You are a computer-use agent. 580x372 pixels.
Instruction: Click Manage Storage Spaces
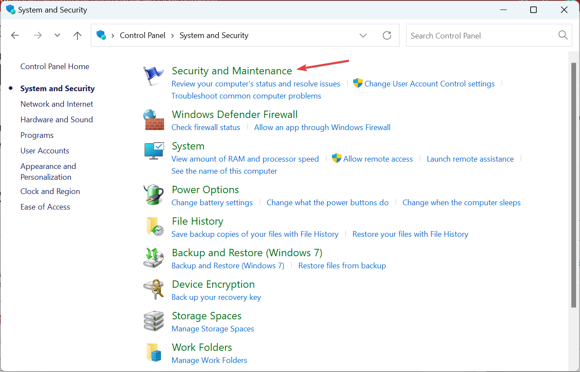point(213,329)
